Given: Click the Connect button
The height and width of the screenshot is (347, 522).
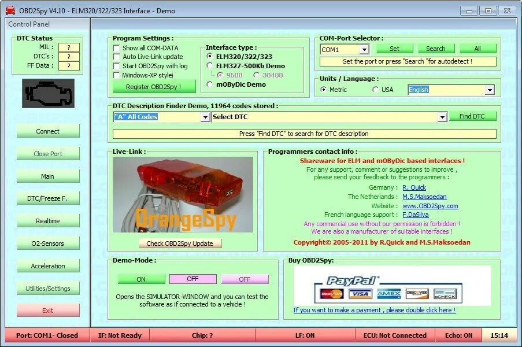Looking at the screenshot, I should click(49, 131).
